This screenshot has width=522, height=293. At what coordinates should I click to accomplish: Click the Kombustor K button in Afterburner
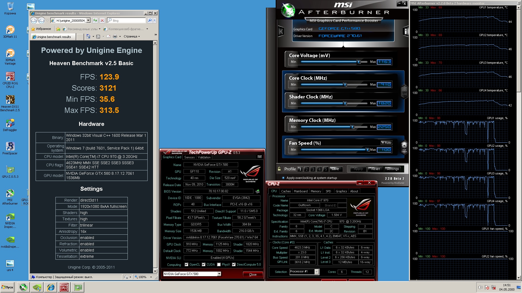coord(281,31)
